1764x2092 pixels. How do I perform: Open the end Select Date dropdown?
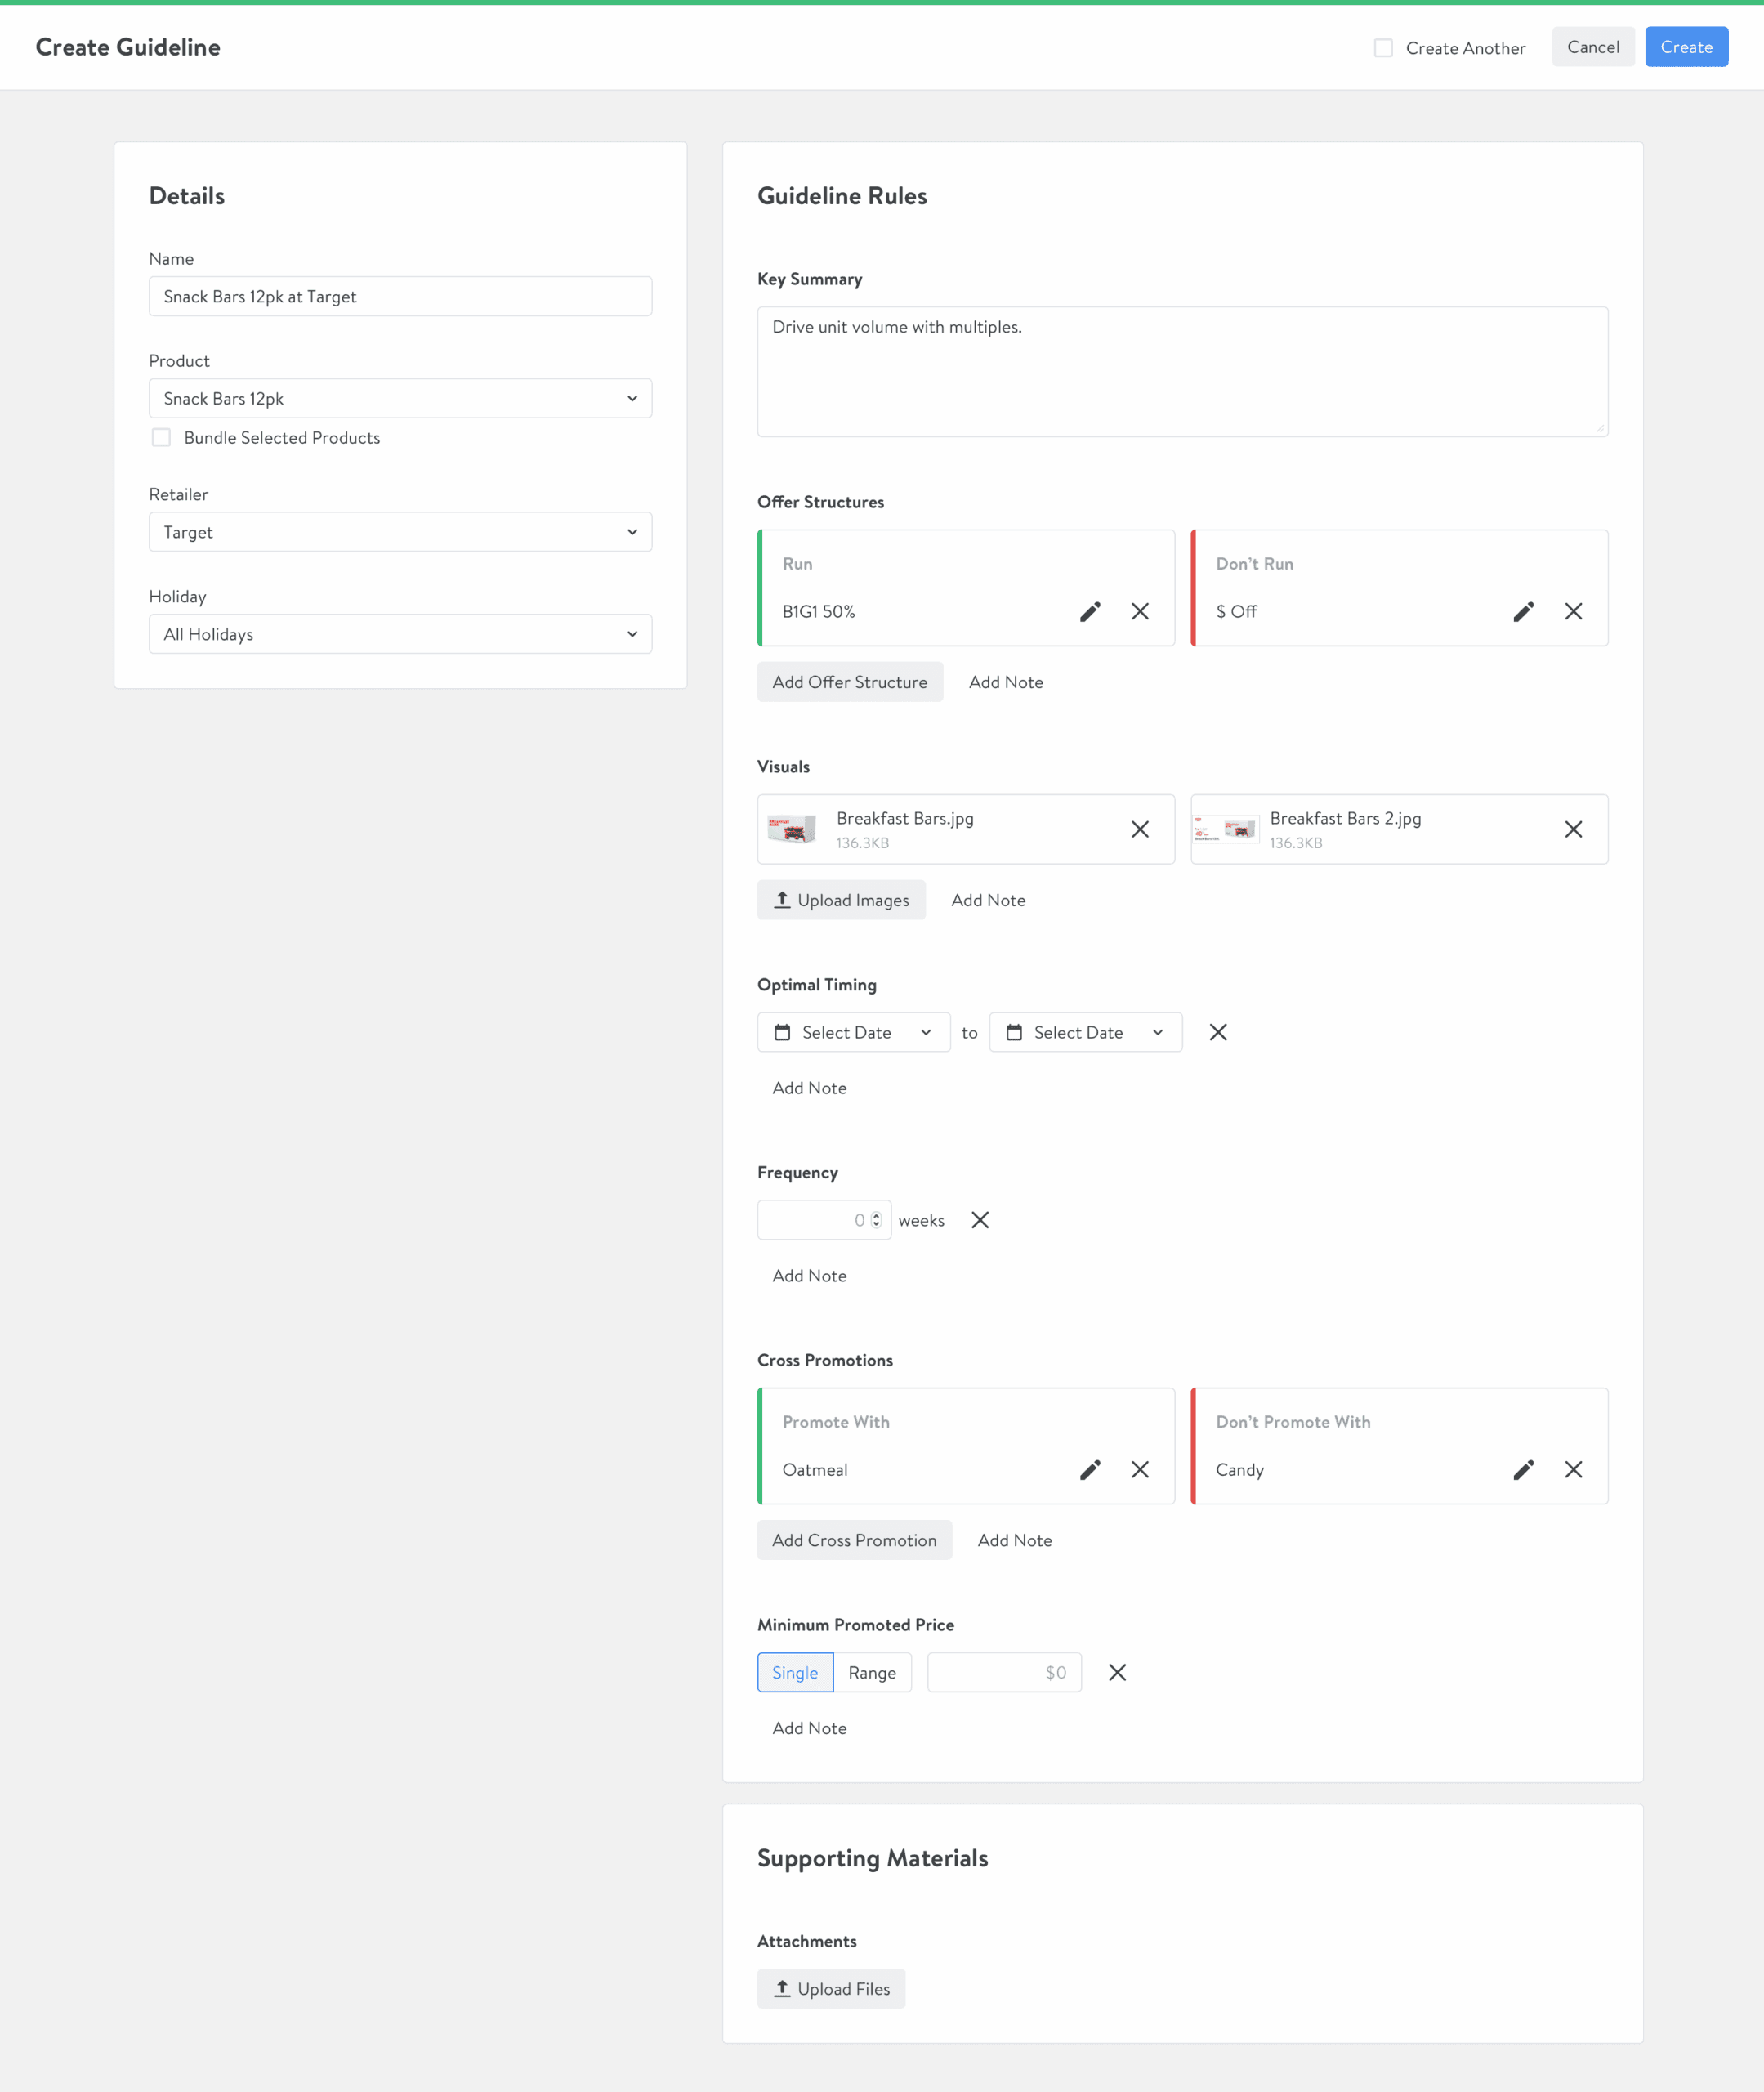coord(1086,1032)
